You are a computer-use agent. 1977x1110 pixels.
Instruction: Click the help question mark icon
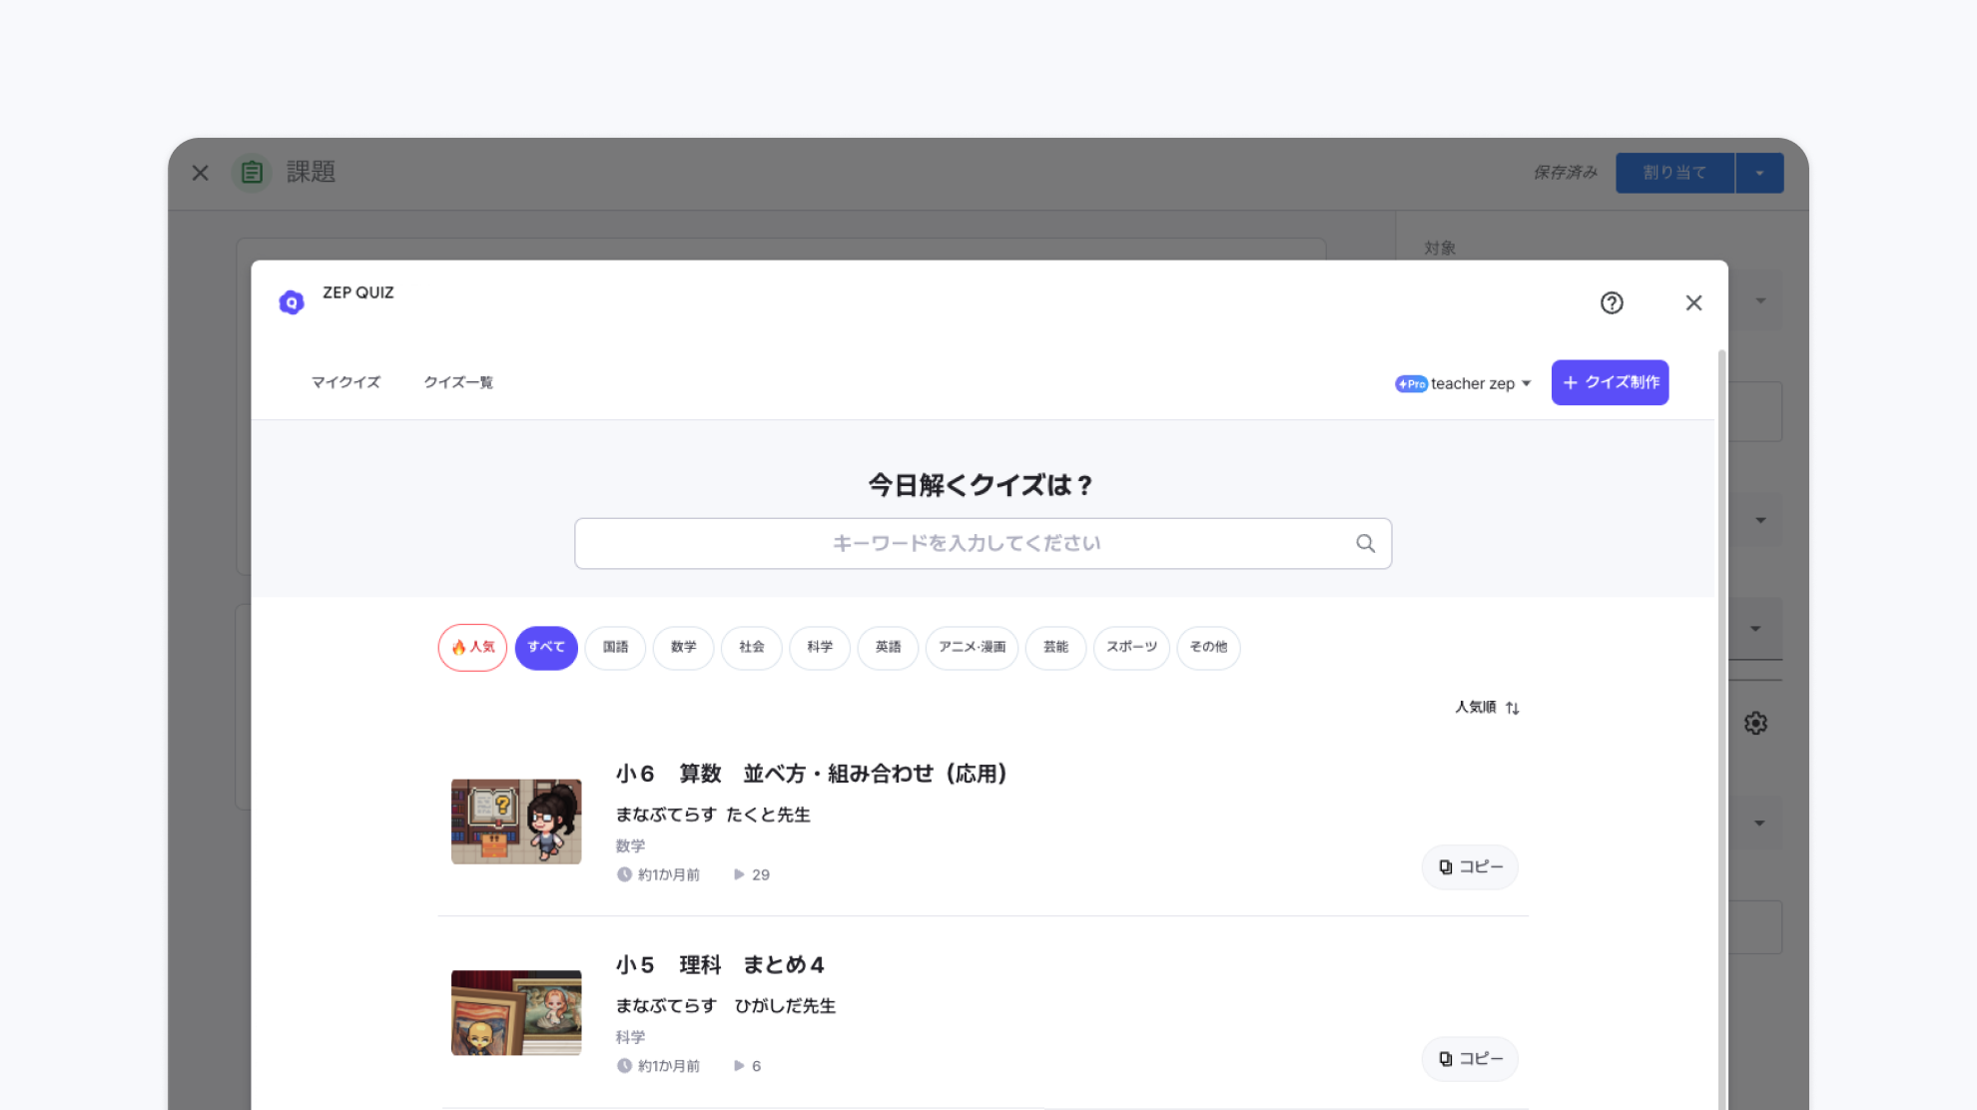(1612, 302)
